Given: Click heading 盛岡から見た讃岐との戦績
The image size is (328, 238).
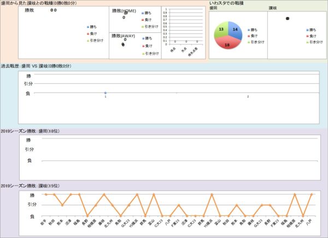Looking at the screenshot, I should [38, 3].
